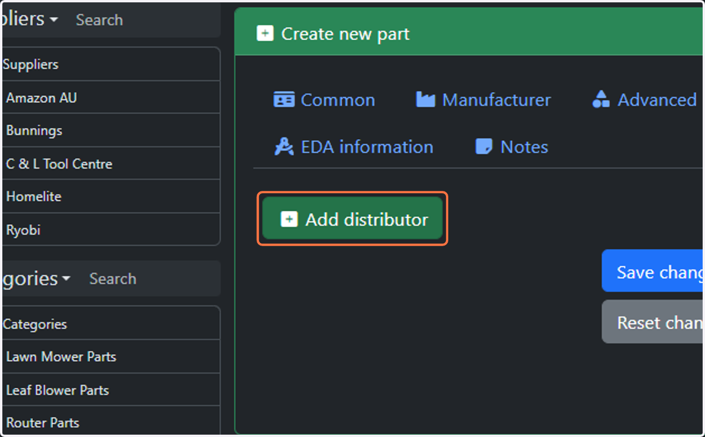
Task: Select C & L Tool Centre supplier
Action: [x=111, y=163]
